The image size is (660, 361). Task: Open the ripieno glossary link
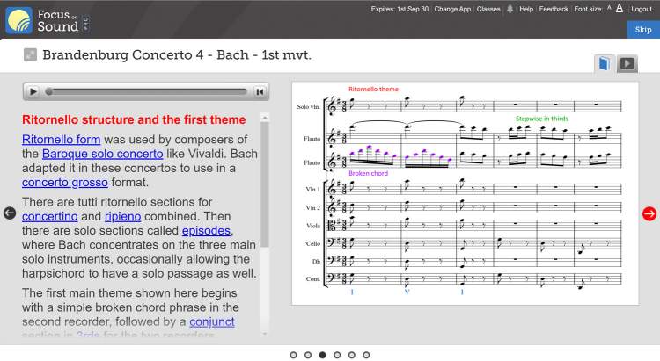(x=122, y=216)
